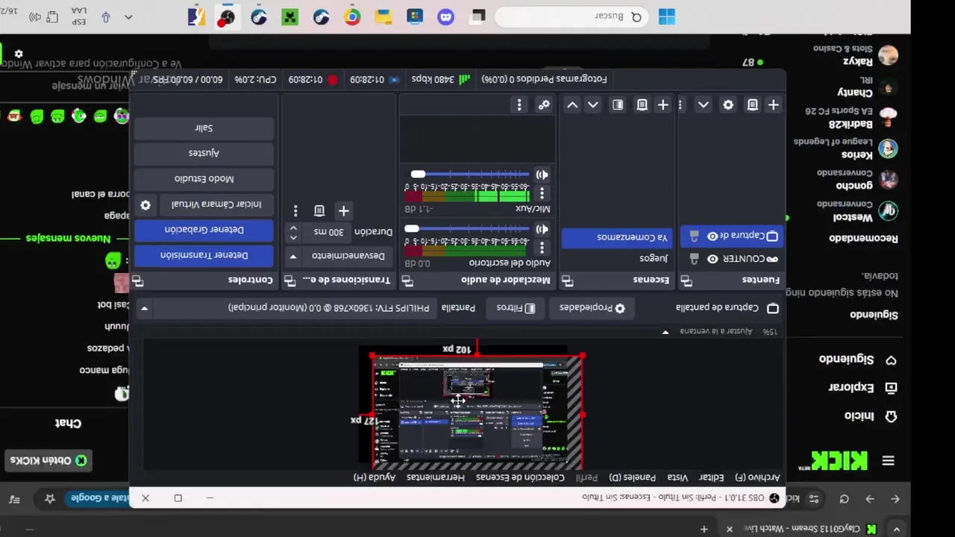This screenshot has height=537, width=955.
Task: Open Desvanecimiento transition dropdown
Action: point(339,256)
